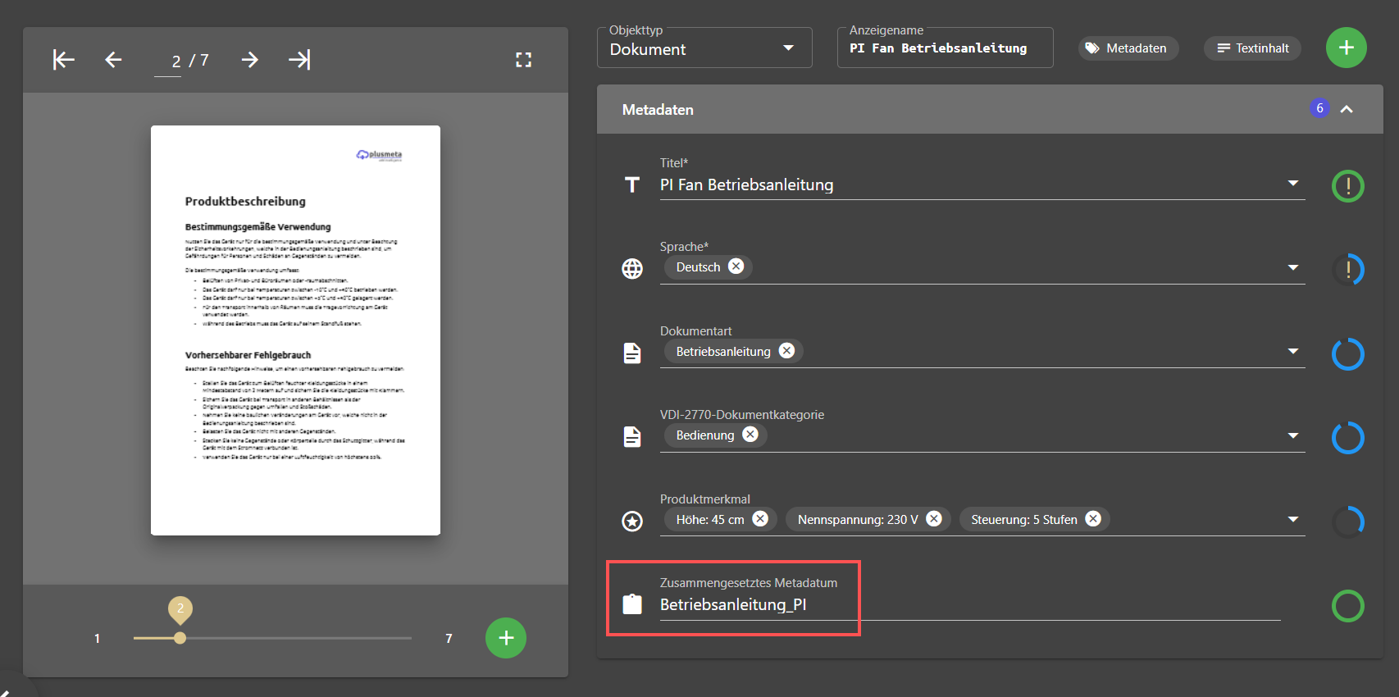Remove the Steuerung: 5 Stufen chip
Viewport: 1399px width, 697px height.
tap(1093, 519)
